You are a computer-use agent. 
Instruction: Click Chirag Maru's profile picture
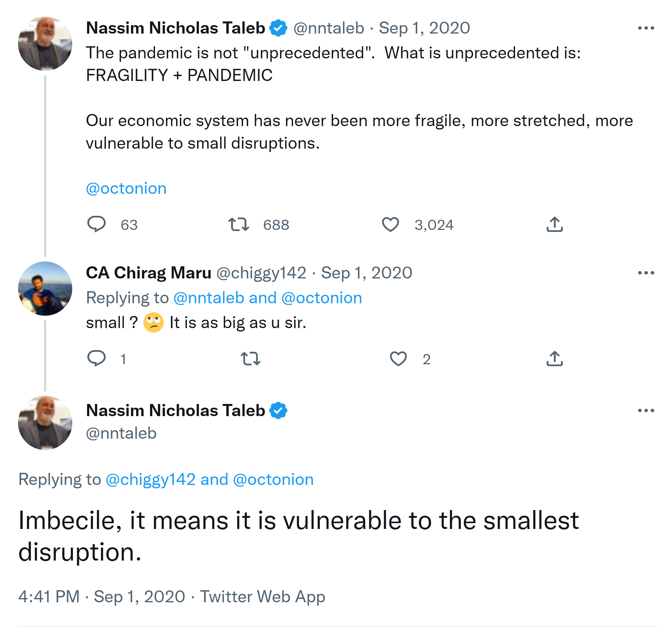pos(45,288)
